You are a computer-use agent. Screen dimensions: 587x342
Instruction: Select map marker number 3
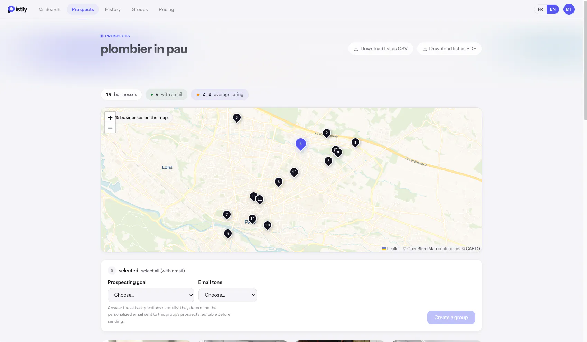pyautogui.click(x=237, y=118)
